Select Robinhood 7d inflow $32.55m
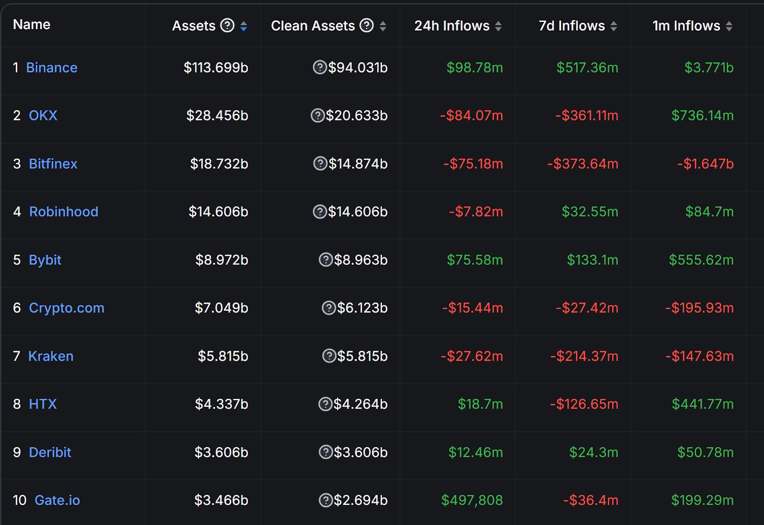 click(590, 211)
